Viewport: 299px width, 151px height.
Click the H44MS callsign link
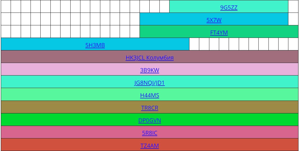tap(149, 95)
